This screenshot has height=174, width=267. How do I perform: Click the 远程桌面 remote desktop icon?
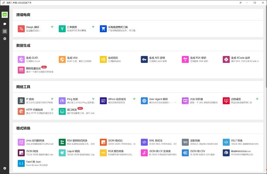click(x=226, y=101)
